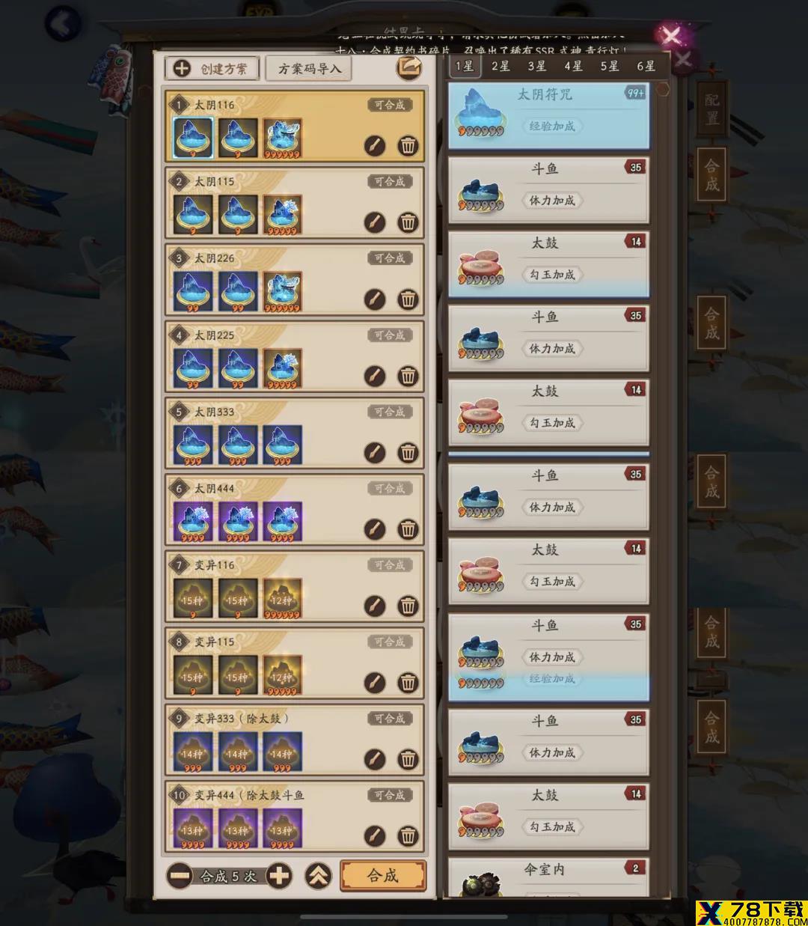The image size is (808, 926).
Task: Close the panel with X button
Action: 670,35
